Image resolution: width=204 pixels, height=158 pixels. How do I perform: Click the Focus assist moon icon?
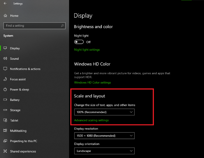5,79
